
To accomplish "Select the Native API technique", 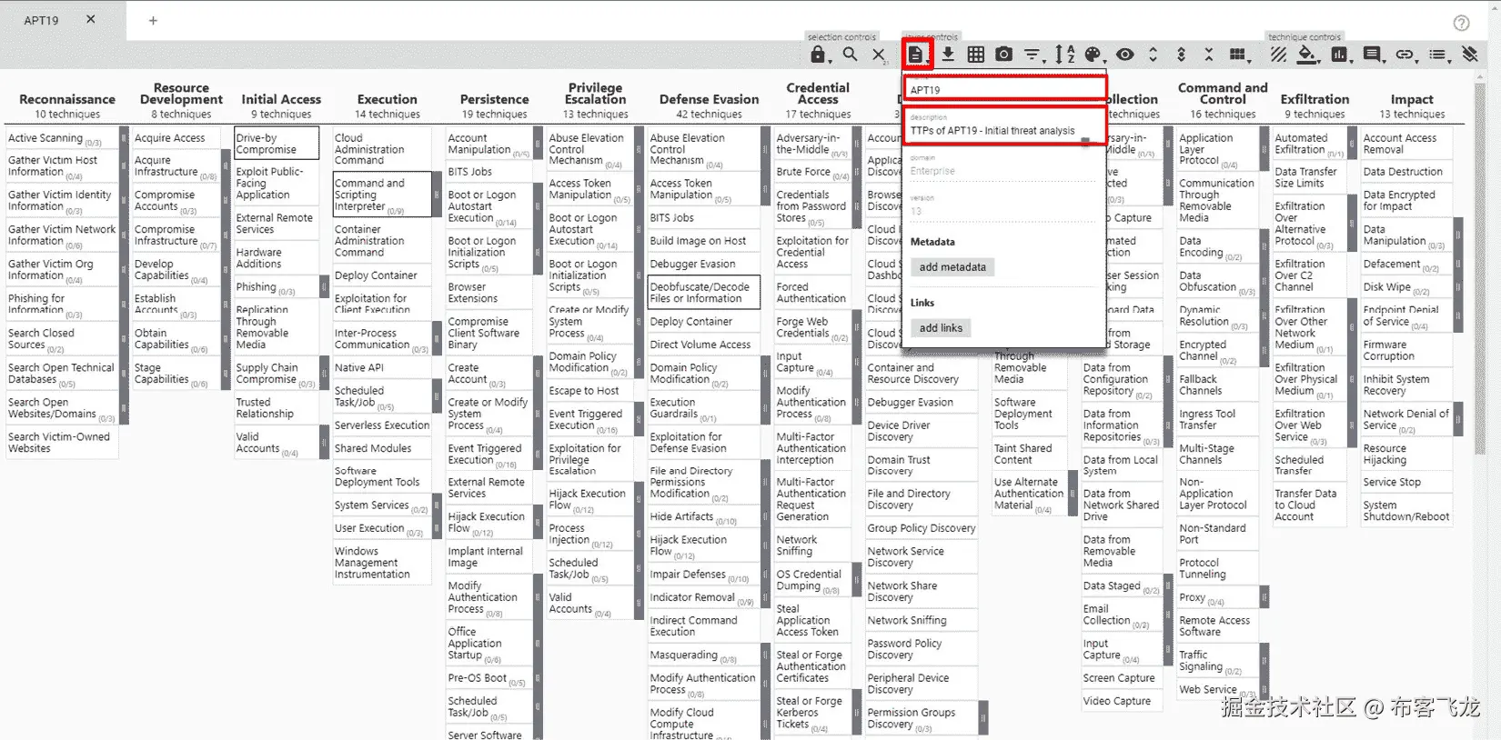I will (382, 368).
